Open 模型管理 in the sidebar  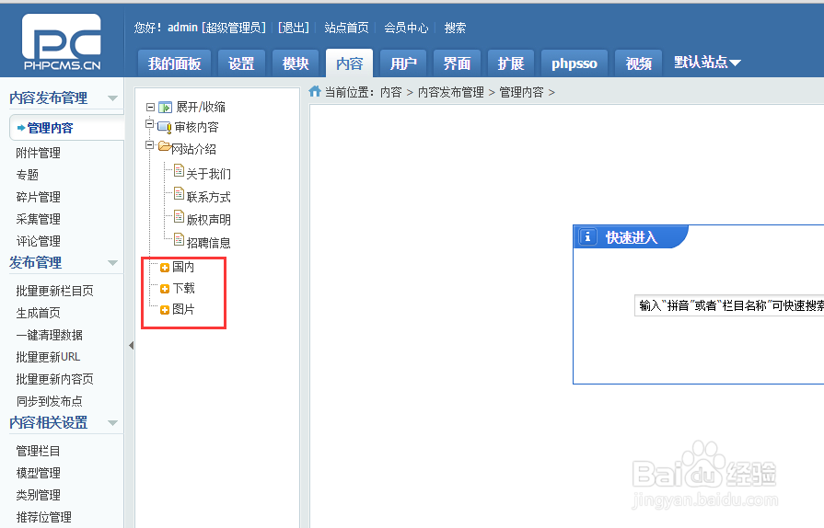tap(39, 473)
